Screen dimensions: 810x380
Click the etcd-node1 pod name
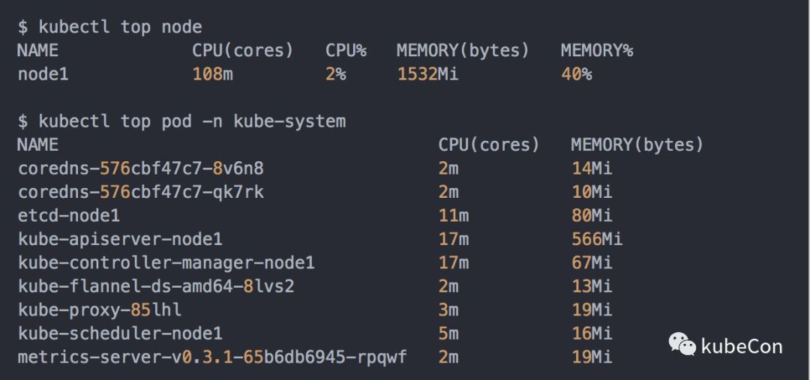click(68, 215)
